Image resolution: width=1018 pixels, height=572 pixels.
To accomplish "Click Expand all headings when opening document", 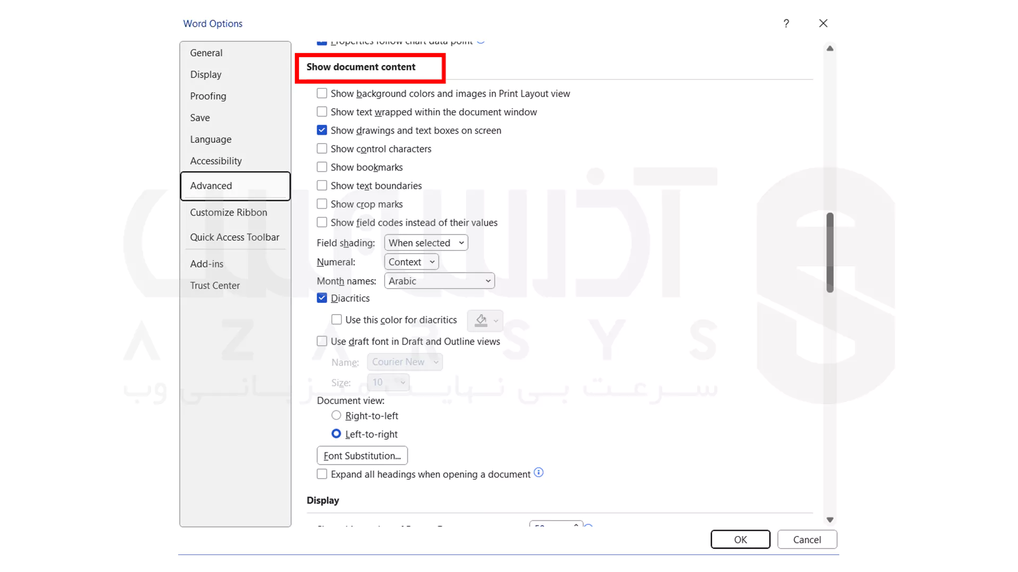I will [322, 473].
